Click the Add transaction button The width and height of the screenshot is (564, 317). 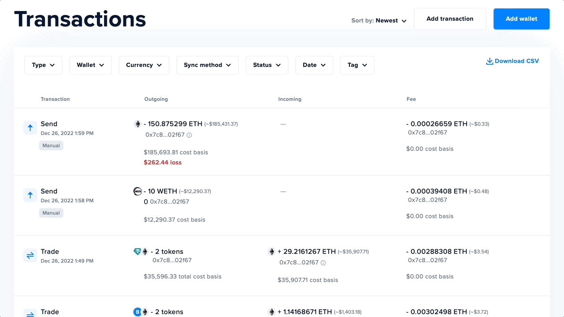coord(450,18)
